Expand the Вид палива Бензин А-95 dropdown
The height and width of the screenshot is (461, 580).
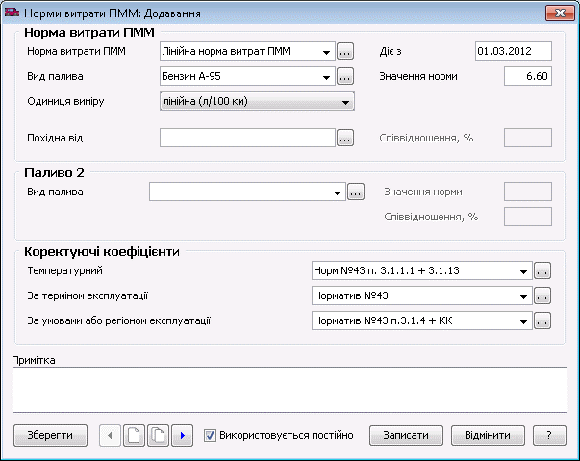tap(327, 76)
